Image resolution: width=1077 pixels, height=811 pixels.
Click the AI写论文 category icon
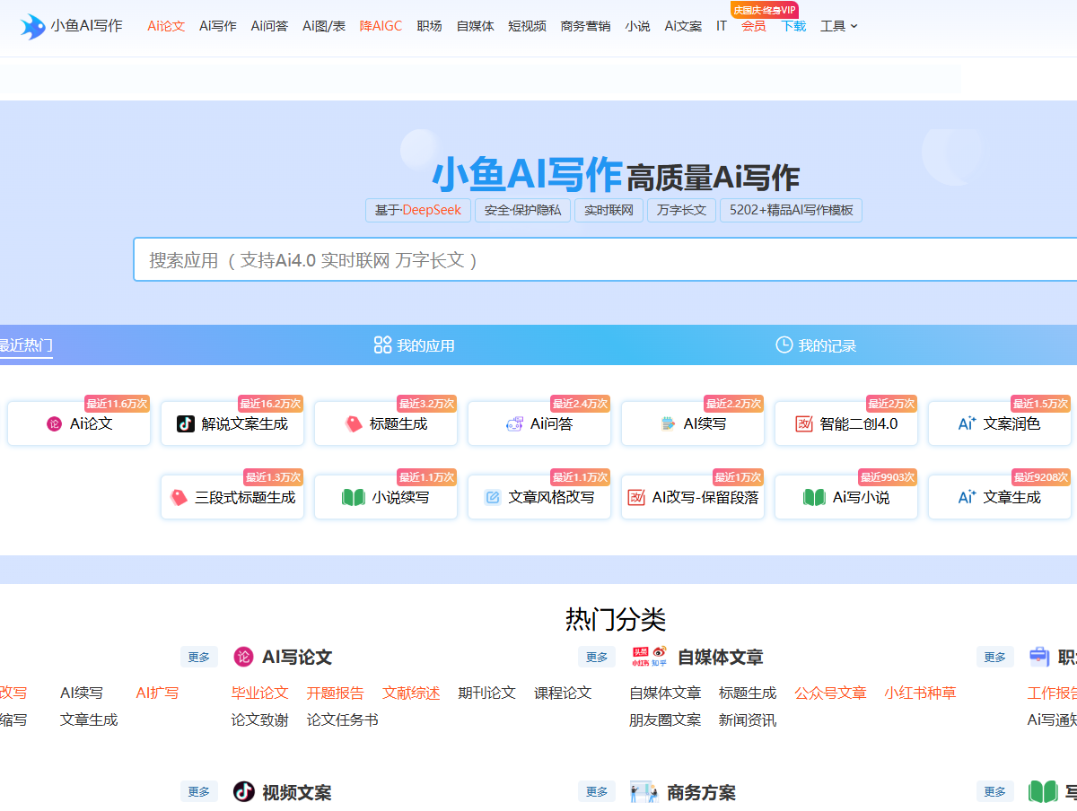(243, 657)
